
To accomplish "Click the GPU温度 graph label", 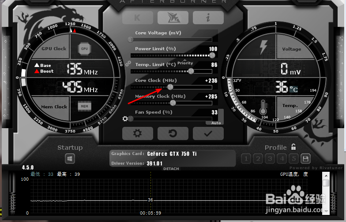I will (294, 174).
